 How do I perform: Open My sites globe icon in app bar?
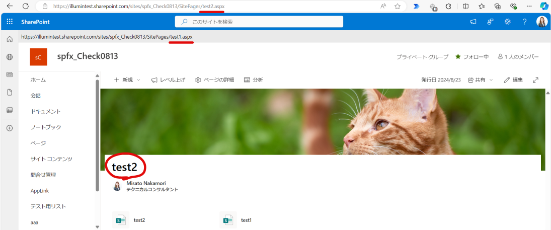(9, 57)
